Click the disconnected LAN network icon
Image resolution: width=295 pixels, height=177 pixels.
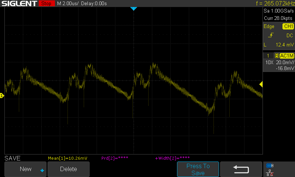pos(270,172)
